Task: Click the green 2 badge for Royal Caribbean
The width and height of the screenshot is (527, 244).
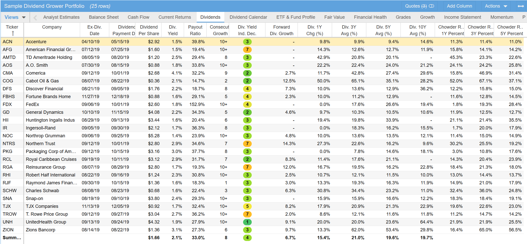Action: [x=247, y=159]
